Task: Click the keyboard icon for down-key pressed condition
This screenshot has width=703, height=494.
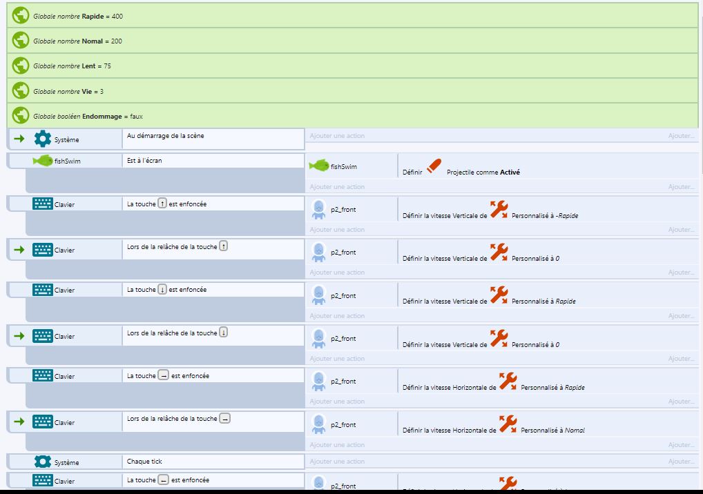Action: click(43, 290)
